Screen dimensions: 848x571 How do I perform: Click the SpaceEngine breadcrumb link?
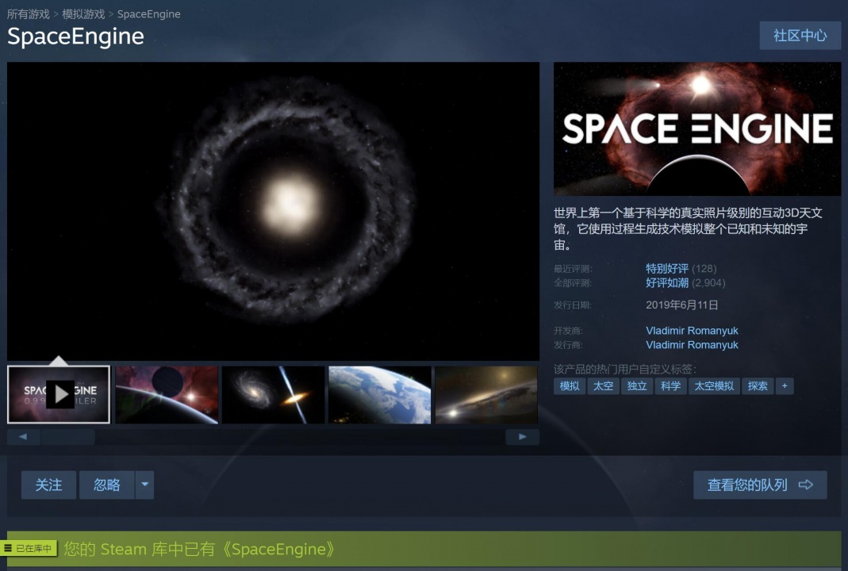(x=148, y=14)
